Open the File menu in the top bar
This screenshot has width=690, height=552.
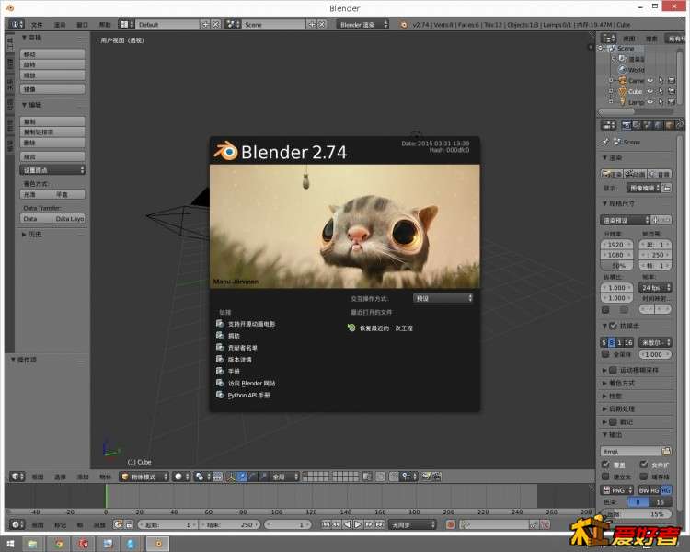37,25
